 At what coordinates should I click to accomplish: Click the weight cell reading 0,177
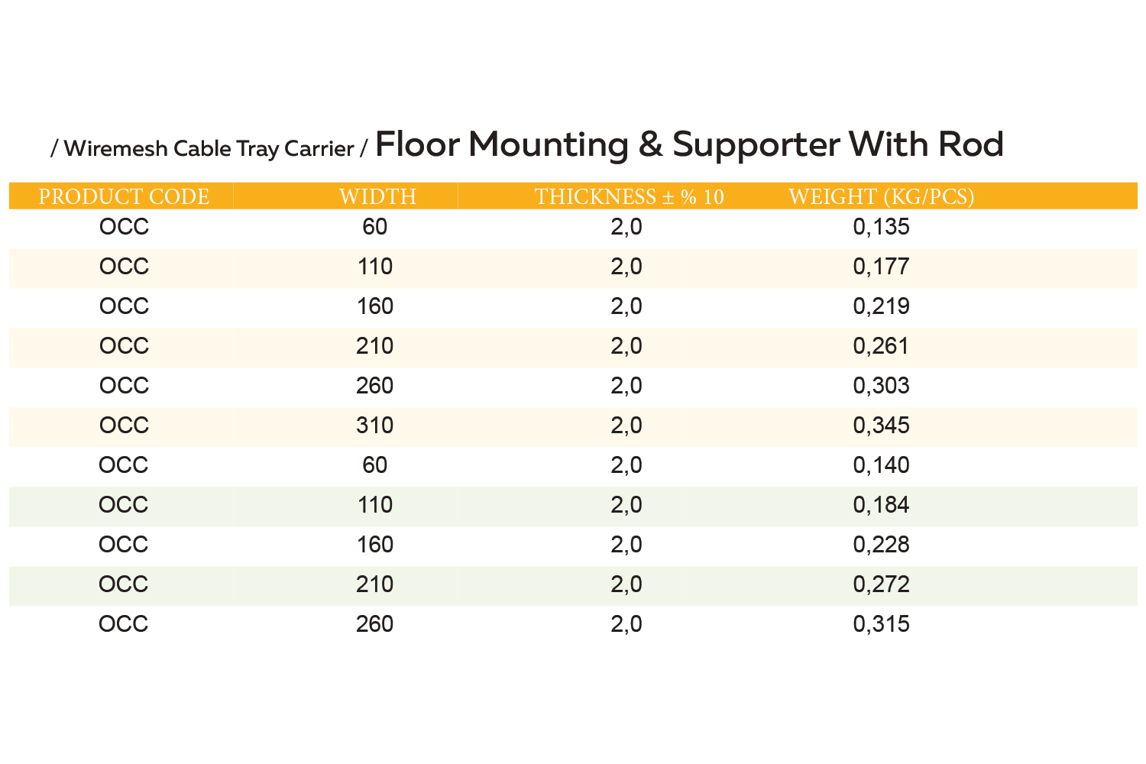coord(881,267)
